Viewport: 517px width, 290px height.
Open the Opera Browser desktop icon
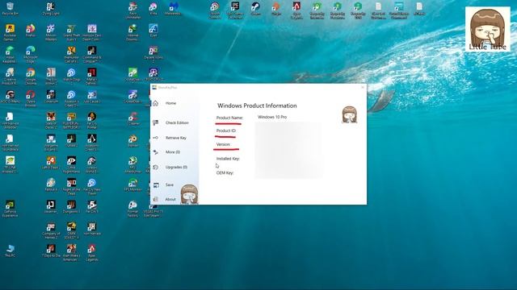[31, 98]
